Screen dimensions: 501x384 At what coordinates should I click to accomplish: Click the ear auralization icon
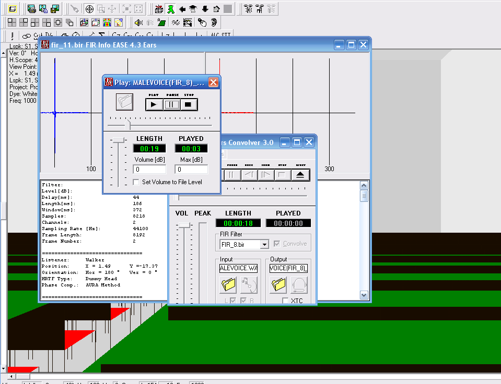coord(214,22)
